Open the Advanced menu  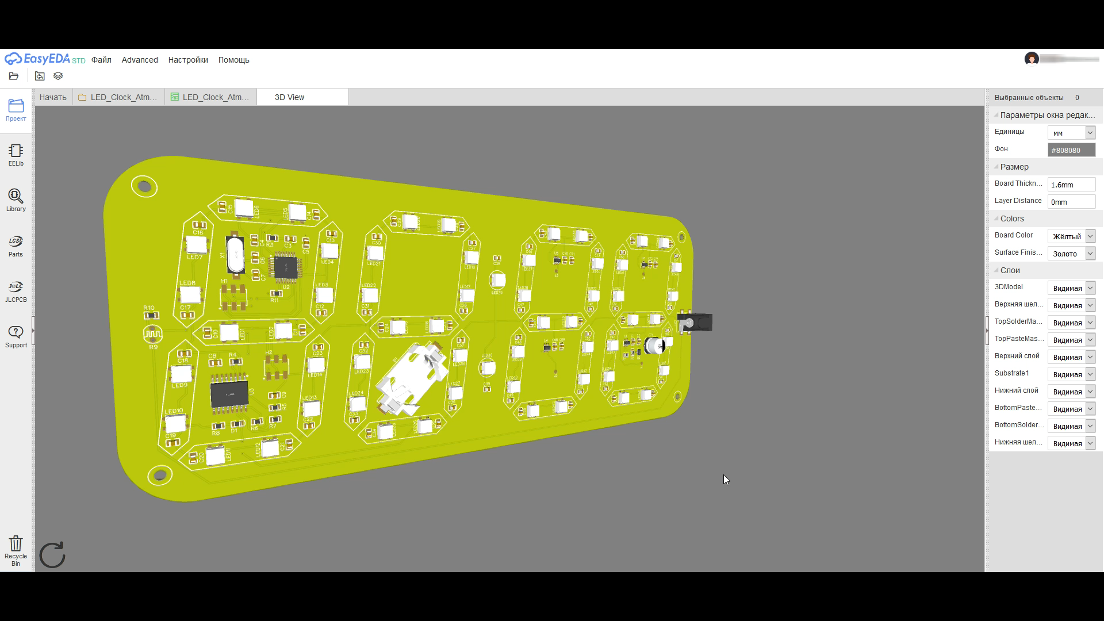pyautogui.click(x=140, y=60)
